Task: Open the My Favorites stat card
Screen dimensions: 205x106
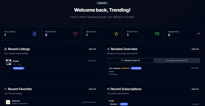Action: tap(61, 34)
